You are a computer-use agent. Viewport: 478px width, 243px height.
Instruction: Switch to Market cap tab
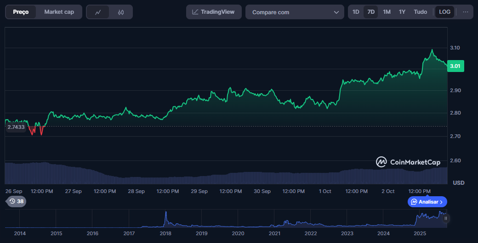pos(59,12)
